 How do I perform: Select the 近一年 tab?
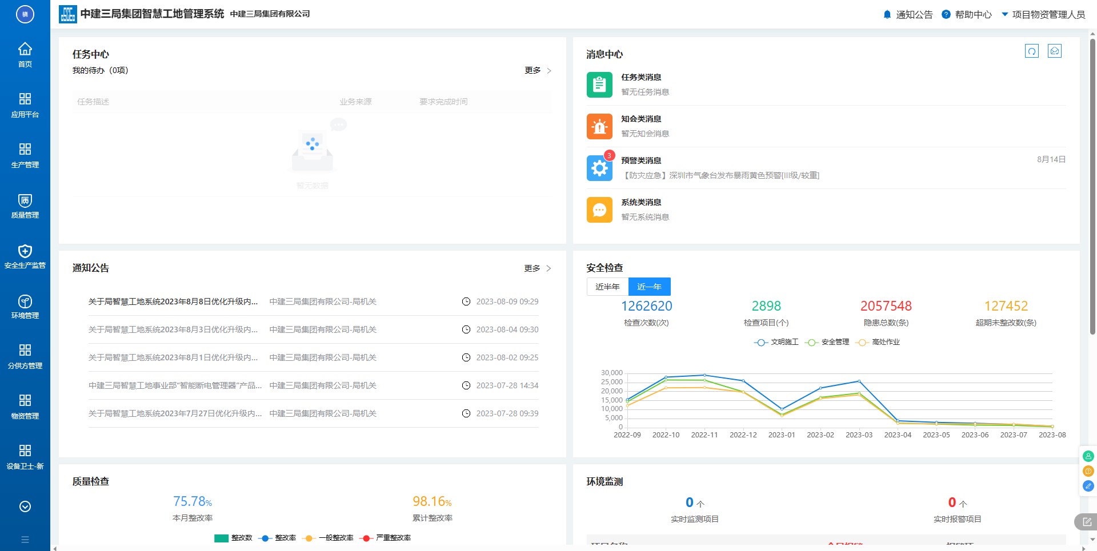(x=650, y=287)
